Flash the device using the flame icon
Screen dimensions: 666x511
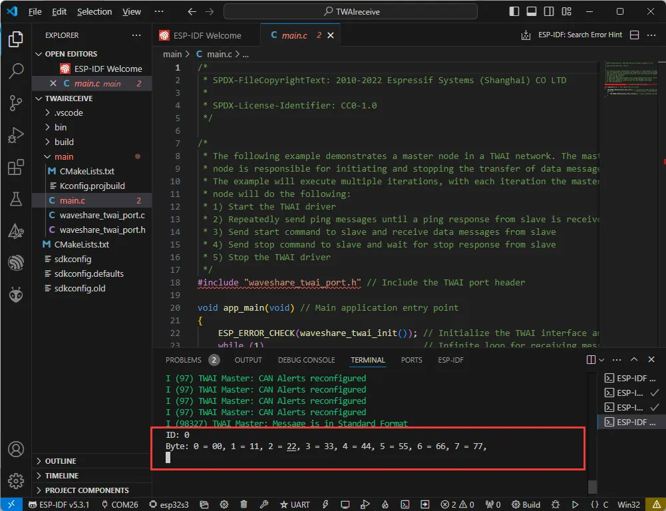click(x=385, y=504)
